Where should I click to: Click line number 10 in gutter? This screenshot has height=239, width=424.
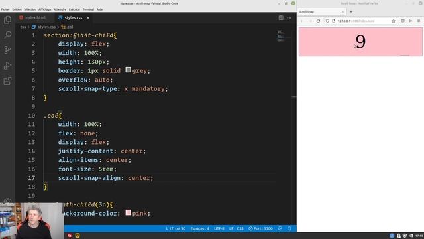click(32, 116)
